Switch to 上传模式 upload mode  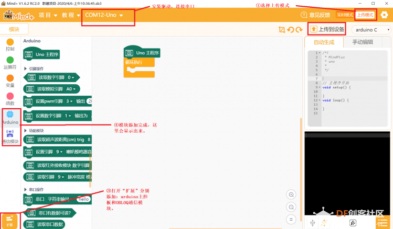(365, 15)
